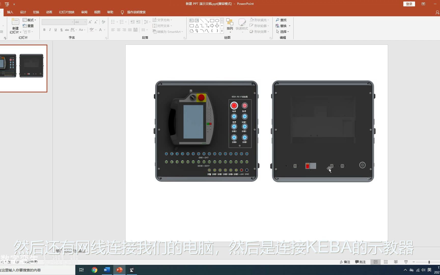Expand the shapes gallery
The image size is (440, 275).
point(222,31)
